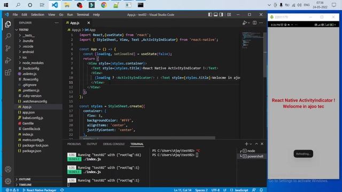Switch to the Debug Console tab
The height and width of the screenshot is (192, 342).
tap(114, 144)
